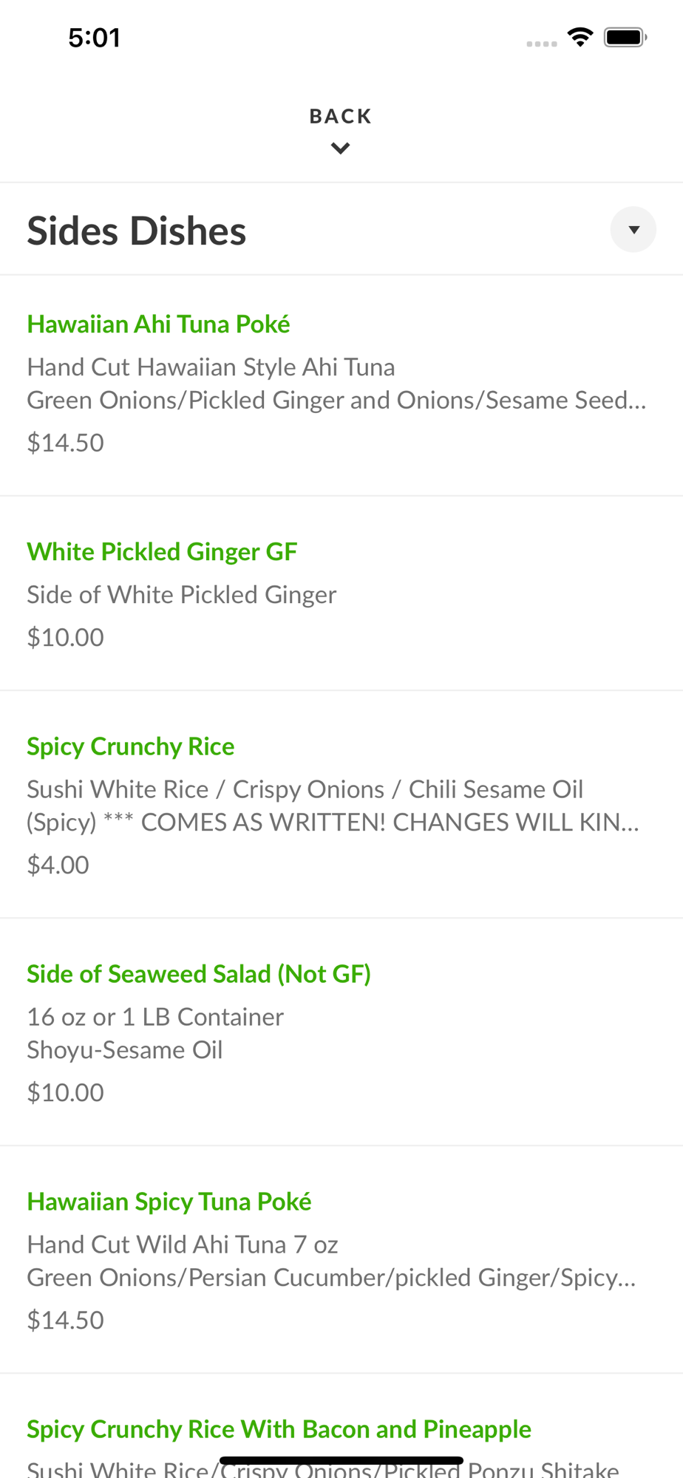Tap the Wi-Fi status icon
This screenshot has width=683, height=1478.
point(580,37)
